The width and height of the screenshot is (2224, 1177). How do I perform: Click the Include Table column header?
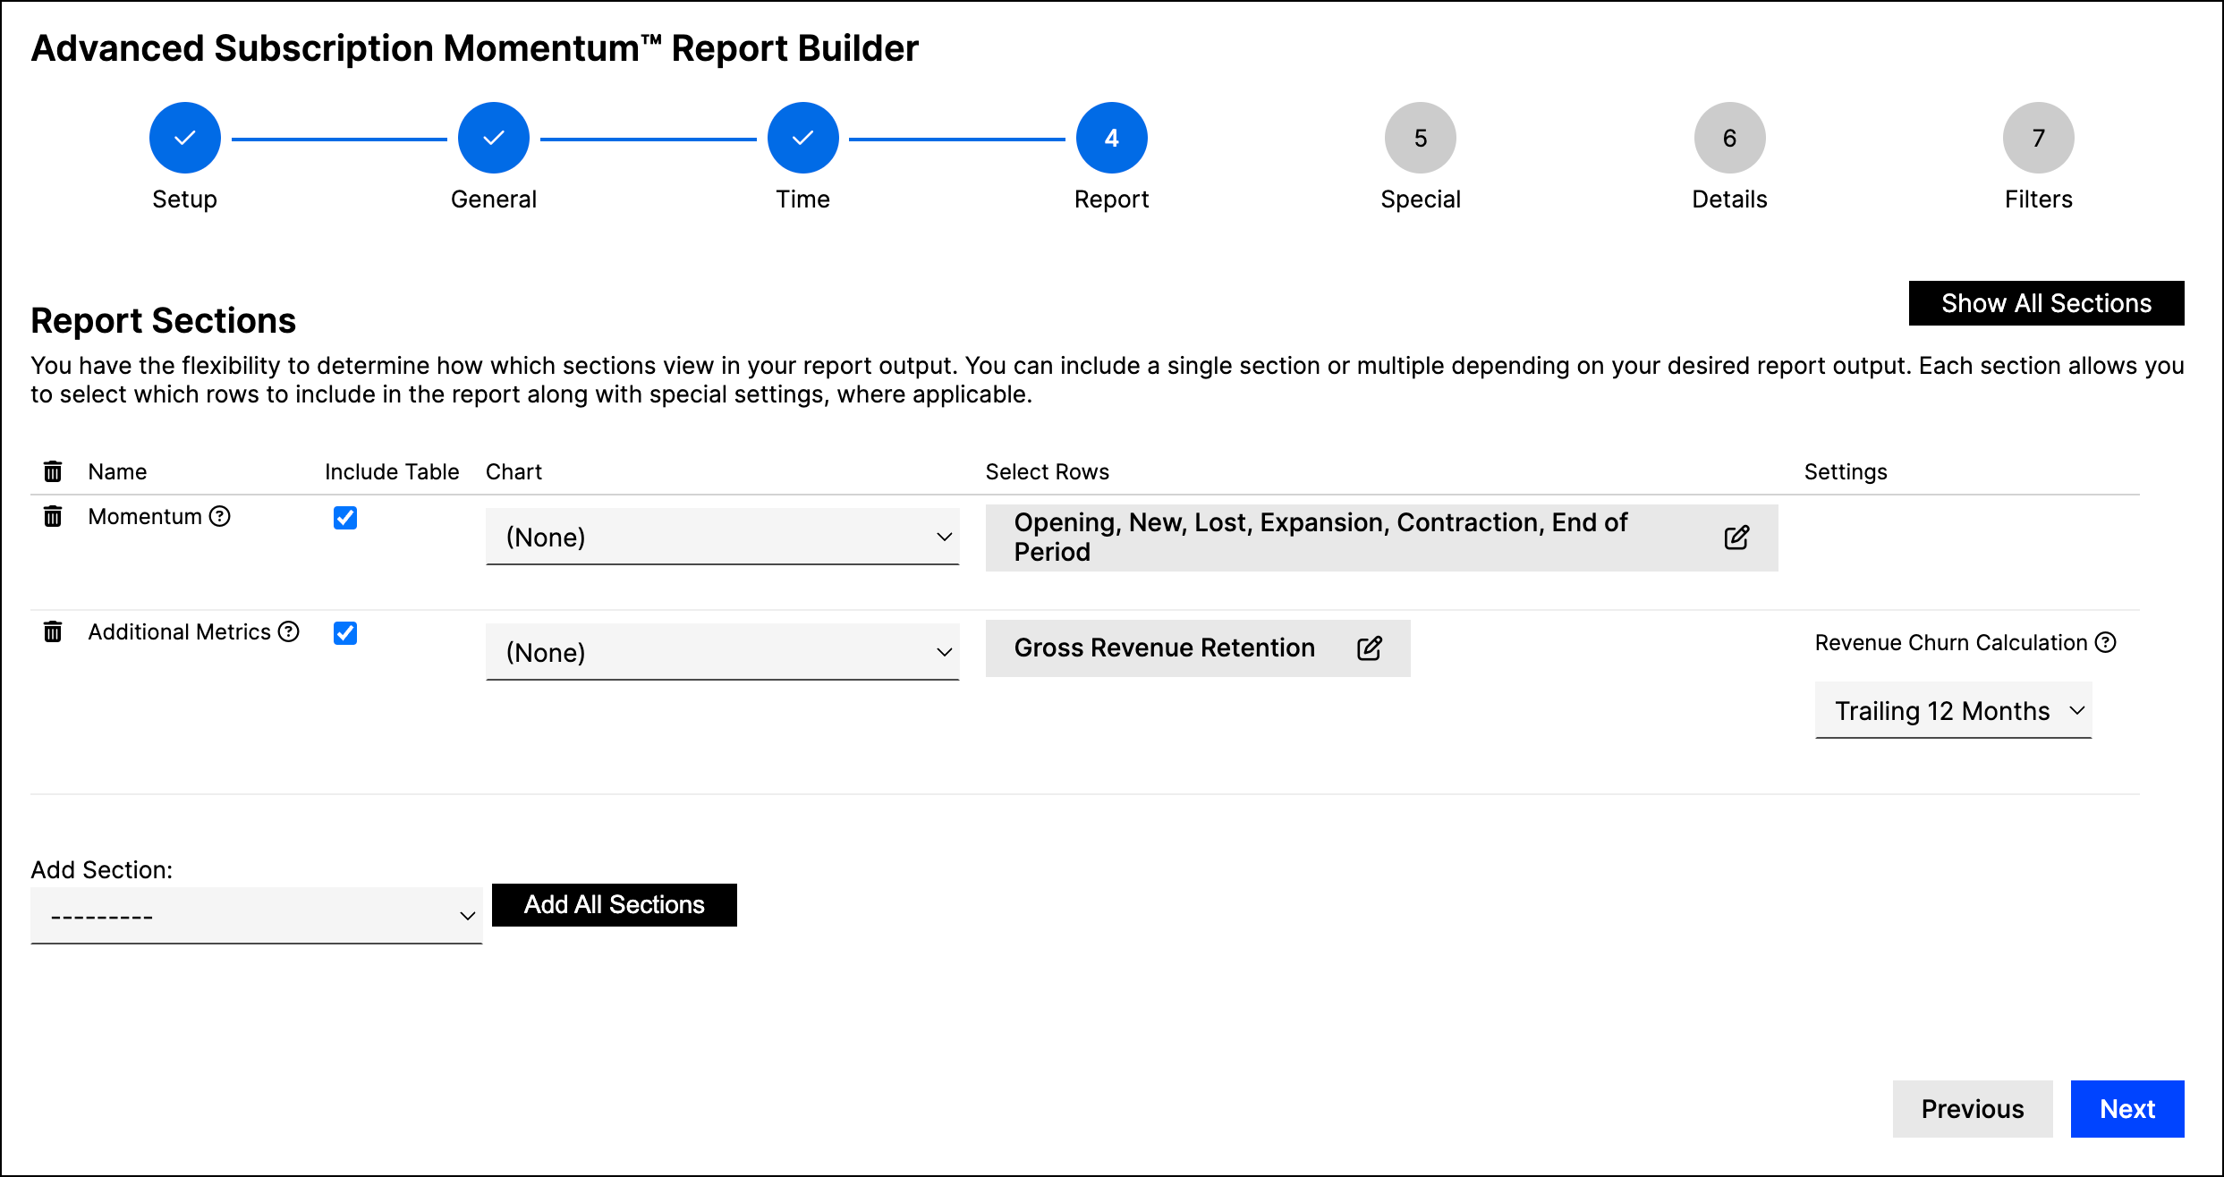(392, 471)
